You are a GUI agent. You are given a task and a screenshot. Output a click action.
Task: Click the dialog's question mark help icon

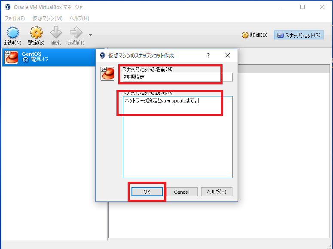208,56
